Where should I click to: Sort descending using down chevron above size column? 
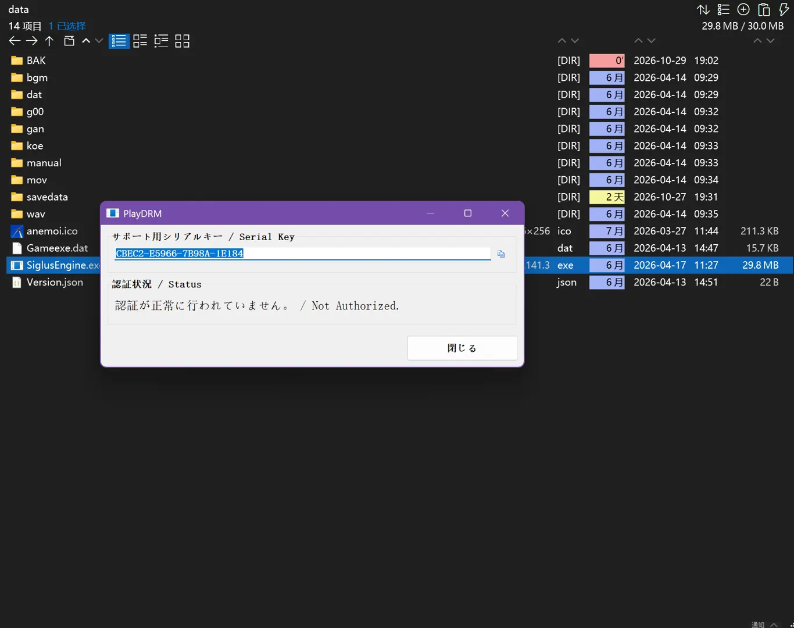click(770, 41)
